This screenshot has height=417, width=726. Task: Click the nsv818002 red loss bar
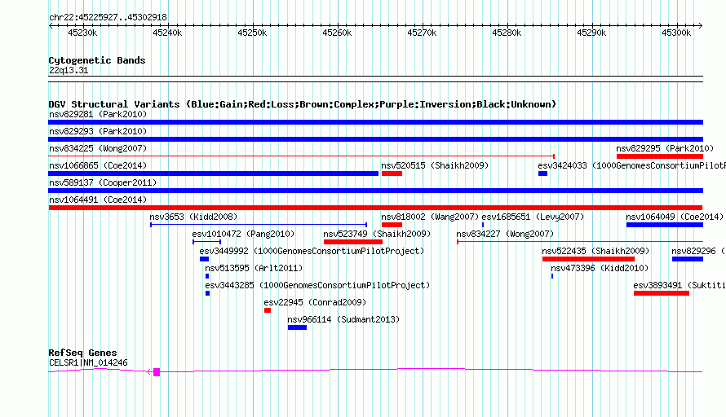[x=392, y=225]
